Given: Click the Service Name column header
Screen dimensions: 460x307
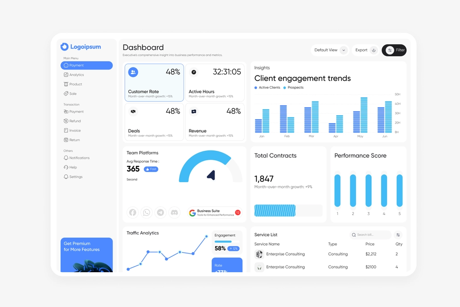Looking at the screenshot, I should (x=267, y=244).
